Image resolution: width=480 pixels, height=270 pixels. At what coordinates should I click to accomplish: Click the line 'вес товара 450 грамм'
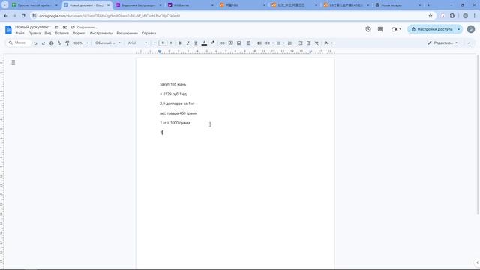click(178, 113)
